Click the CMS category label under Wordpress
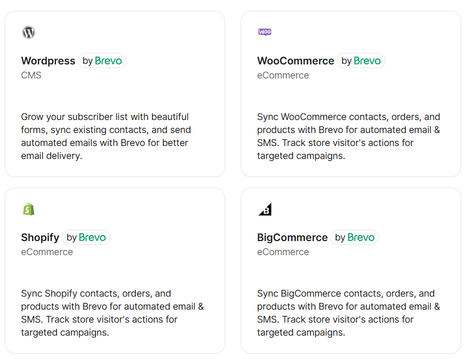The image size is (467, 359). tap(31, 75)
